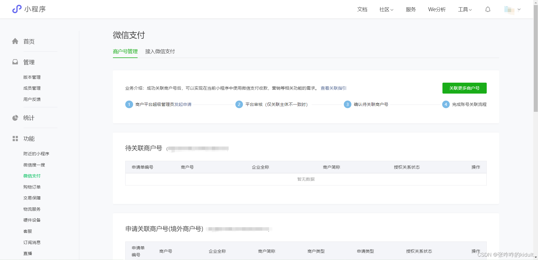538x260 pixels.
Task: Select 管理 sidebar section
Action: coord(29,62)
